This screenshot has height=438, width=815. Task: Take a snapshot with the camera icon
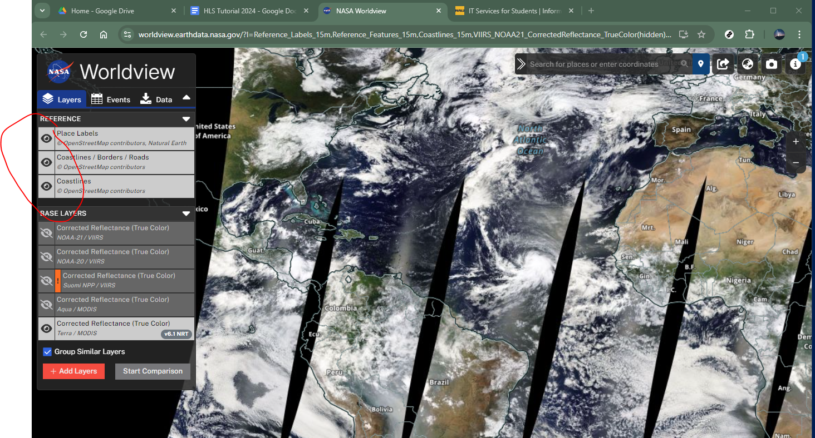point(771,64)
